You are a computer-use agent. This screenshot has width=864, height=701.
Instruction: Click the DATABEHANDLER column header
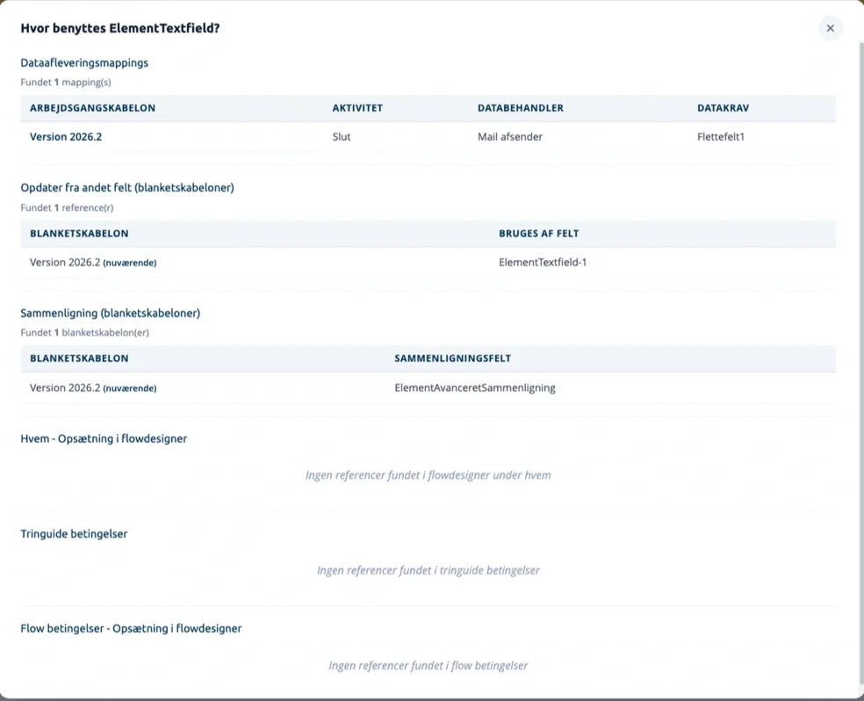(x=520, y=108)
